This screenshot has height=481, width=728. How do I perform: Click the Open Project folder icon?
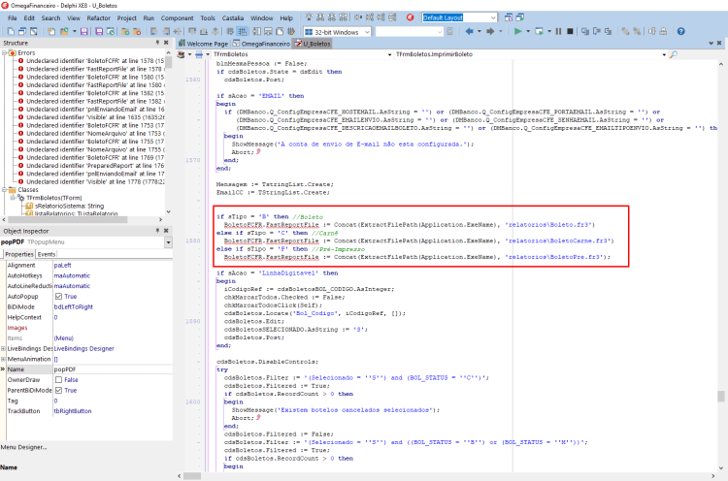coord(64,32)
